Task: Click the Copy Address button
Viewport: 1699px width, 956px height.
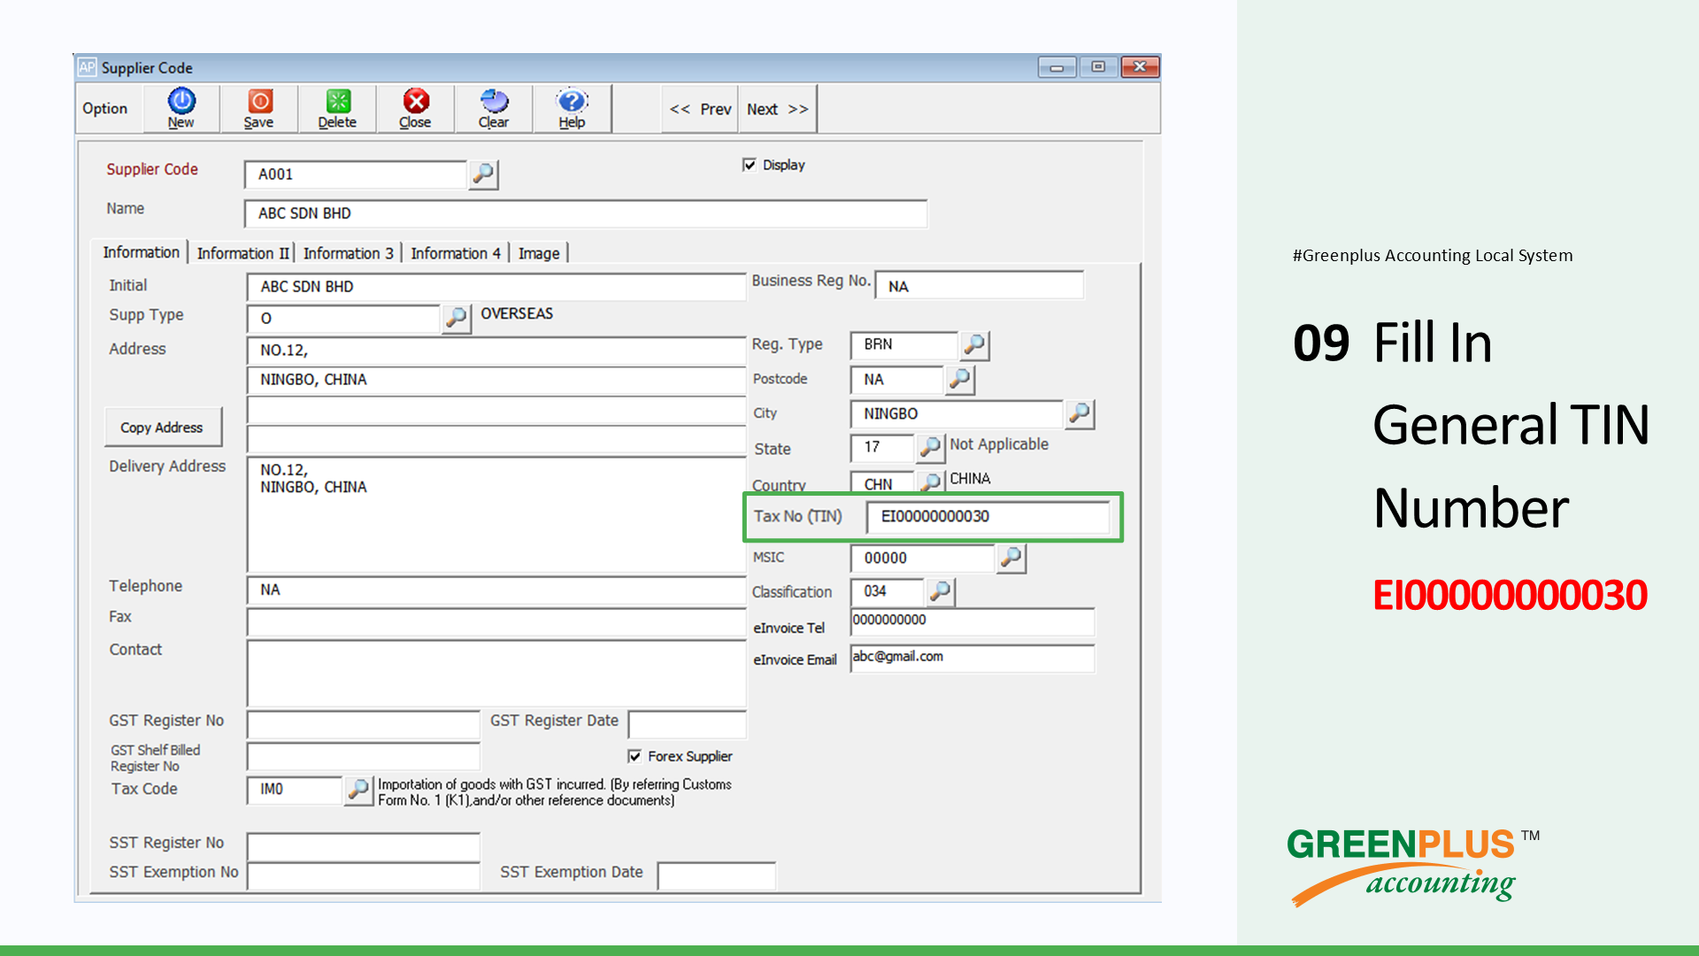Action: (162, 428)
